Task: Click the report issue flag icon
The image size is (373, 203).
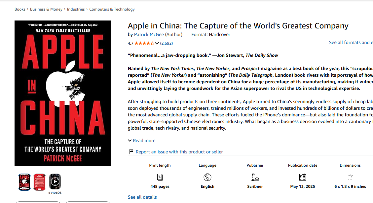Action: coord(131,152)
